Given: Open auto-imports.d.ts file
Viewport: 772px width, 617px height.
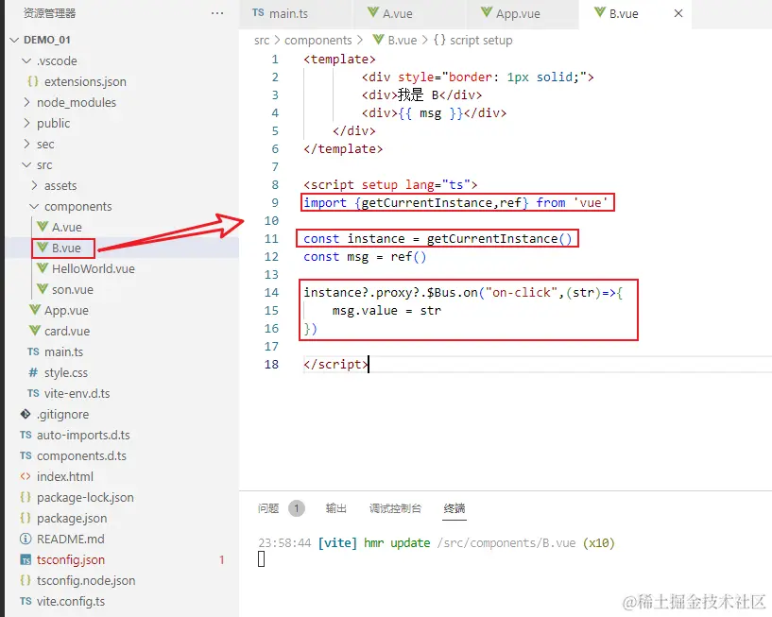Looking at the screenshot, I should (x=83, y=435).
